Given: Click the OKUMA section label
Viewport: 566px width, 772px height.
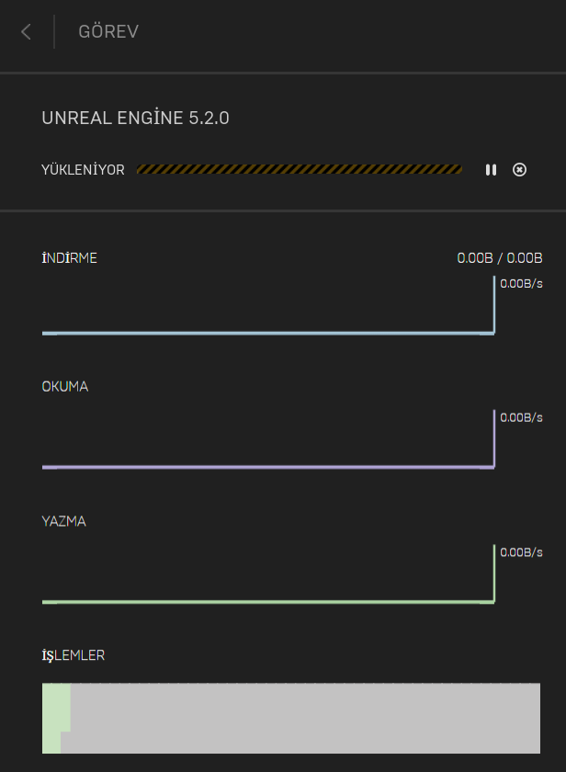Looking at the screenshot, I should click(65, 387).
